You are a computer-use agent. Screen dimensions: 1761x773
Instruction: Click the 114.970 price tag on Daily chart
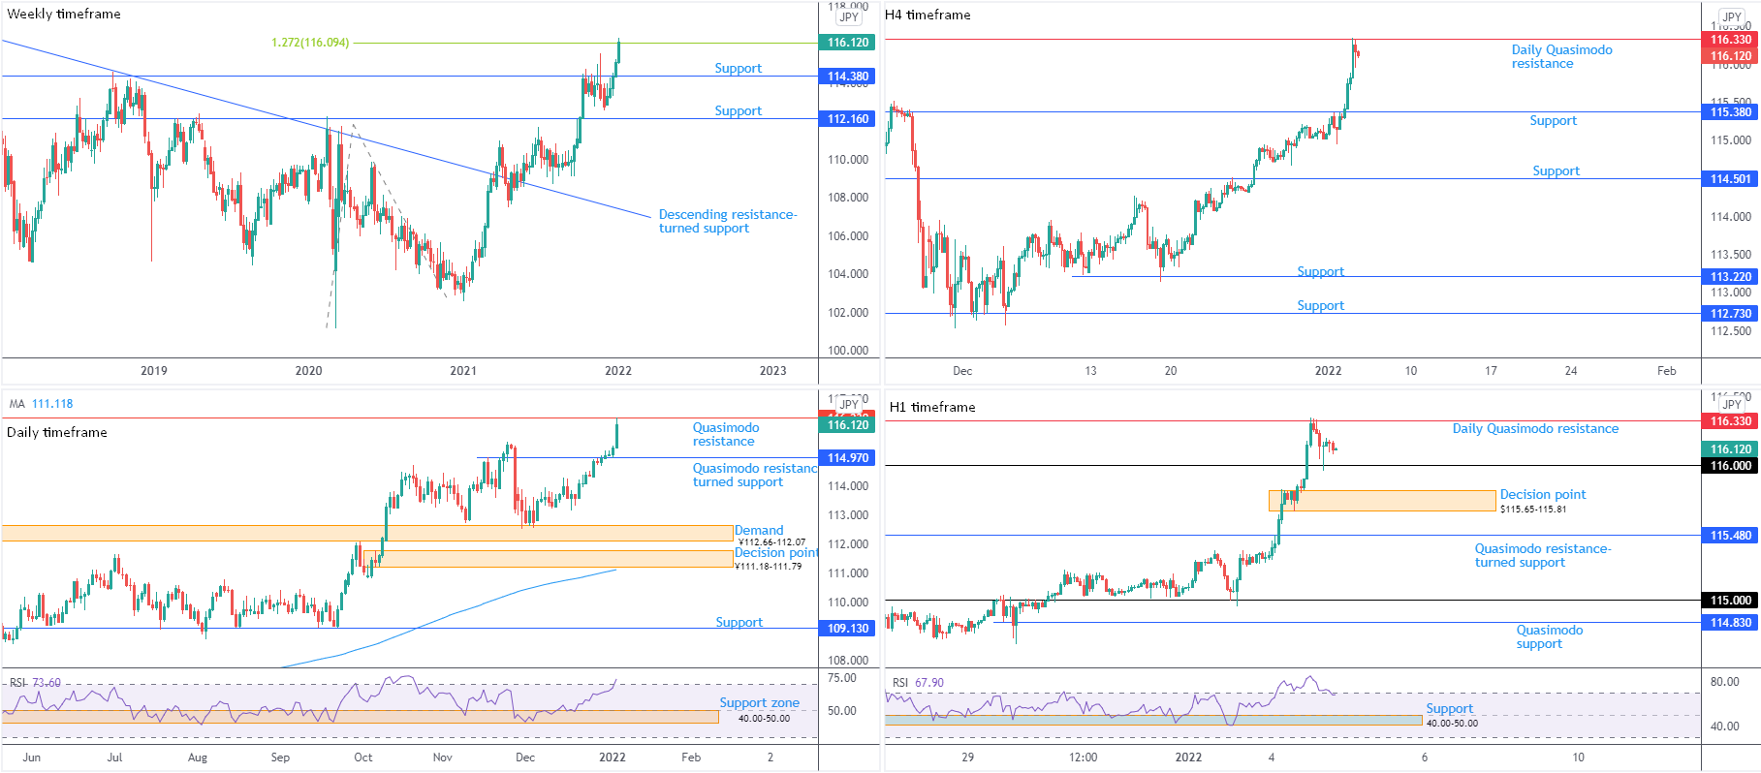click(x=848, y=458)
